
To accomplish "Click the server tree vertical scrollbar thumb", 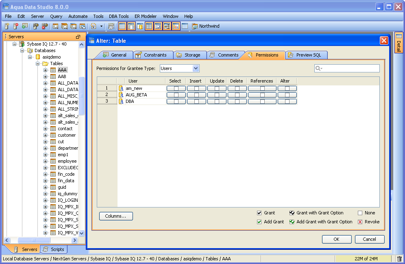I will (81, 96).
